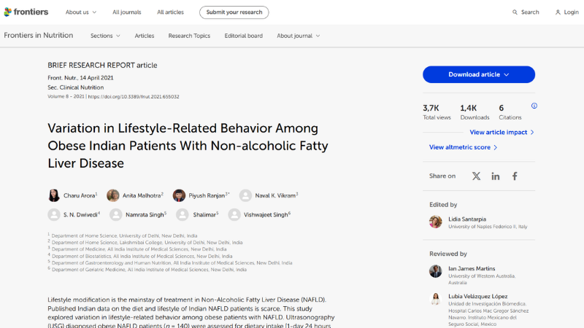Open the Editorial board page
The image size is (584, 328).
click(x=243, y=36)
